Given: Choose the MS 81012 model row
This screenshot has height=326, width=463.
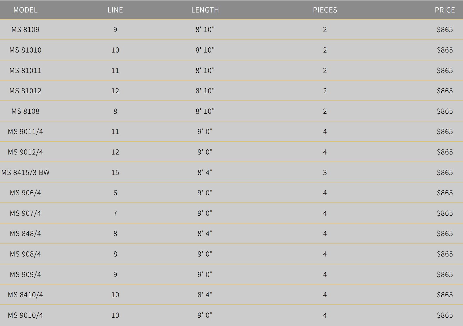Looking at the screenshot, I should coord(25,91).
